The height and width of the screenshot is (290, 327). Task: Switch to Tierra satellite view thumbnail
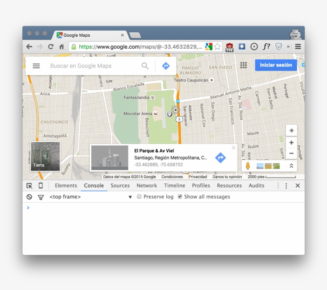tap(45, 156)
